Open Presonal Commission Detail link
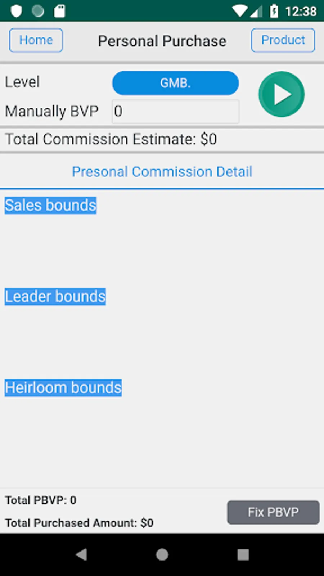Screen dimensions: 324x576 [x=162, y=172]
